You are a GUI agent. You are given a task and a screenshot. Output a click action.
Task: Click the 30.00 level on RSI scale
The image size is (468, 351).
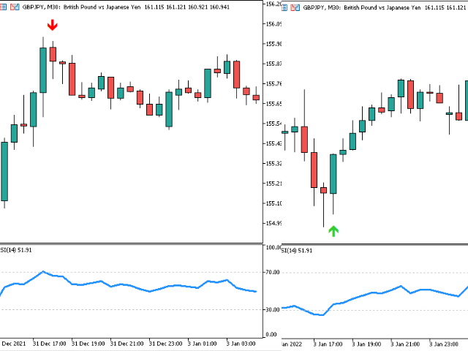[x=273, y=309]
